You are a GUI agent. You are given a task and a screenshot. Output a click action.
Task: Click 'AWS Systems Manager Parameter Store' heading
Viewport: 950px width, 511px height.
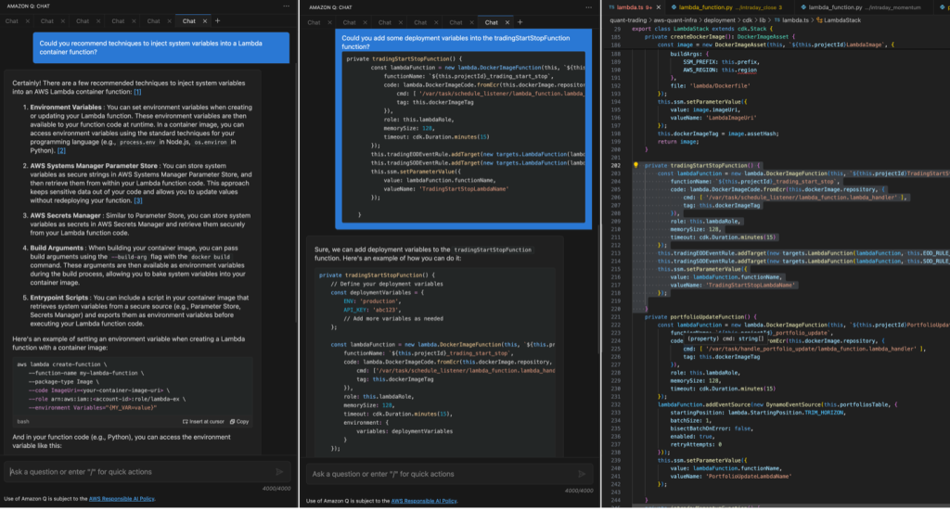point(94,166)
